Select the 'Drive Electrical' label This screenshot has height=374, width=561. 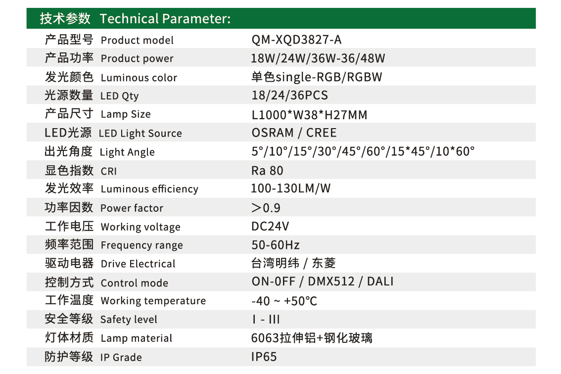point(138,264)
